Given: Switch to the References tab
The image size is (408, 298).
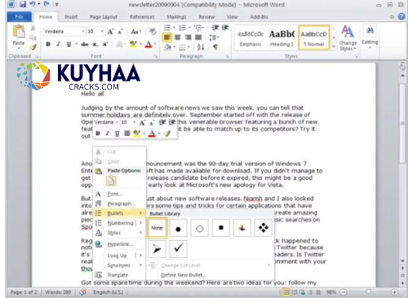Looking at the screenshot, I should (x=142, y=17).
